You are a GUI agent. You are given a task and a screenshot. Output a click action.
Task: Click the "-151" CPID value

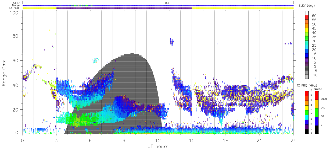click(166, 3)
